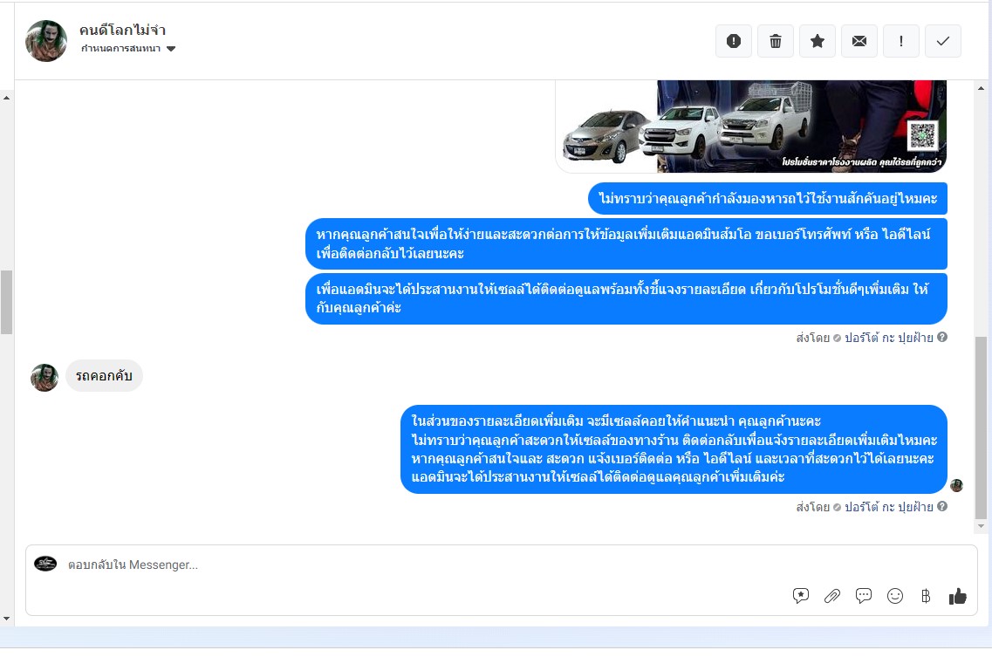Screen dimensions: 992x657
Task: Open saved replies speech bubble icon
Action: (x=864, y=596)
